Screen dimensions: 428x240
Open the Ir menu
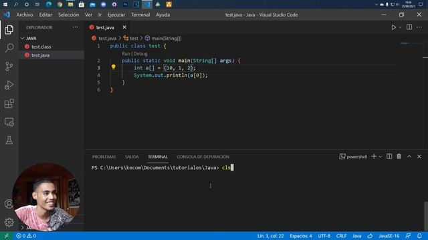coord(100,15)
